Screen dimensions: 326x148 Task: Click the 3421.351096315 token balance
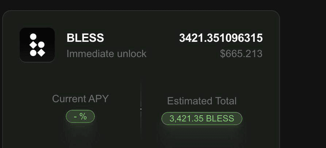pos(220,38)
